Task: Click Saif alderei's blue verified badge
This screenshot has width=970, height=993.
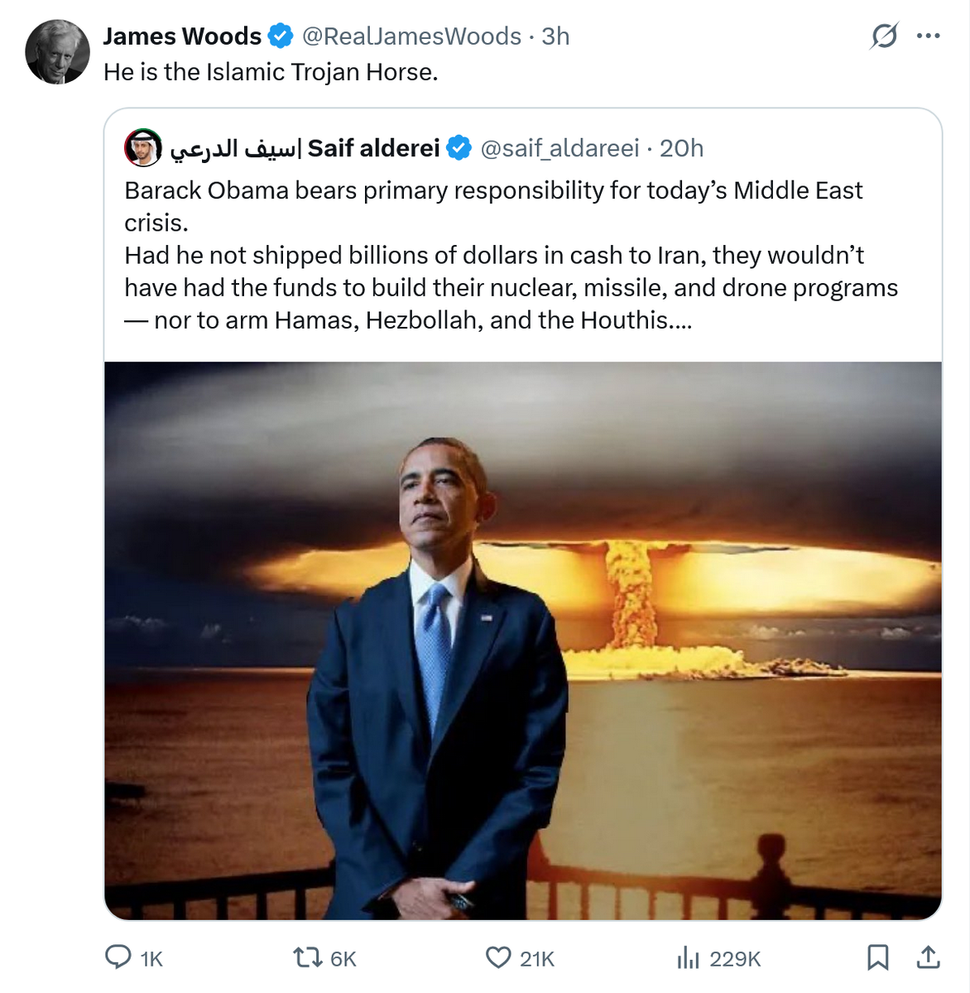Action: tap(459, 148)
